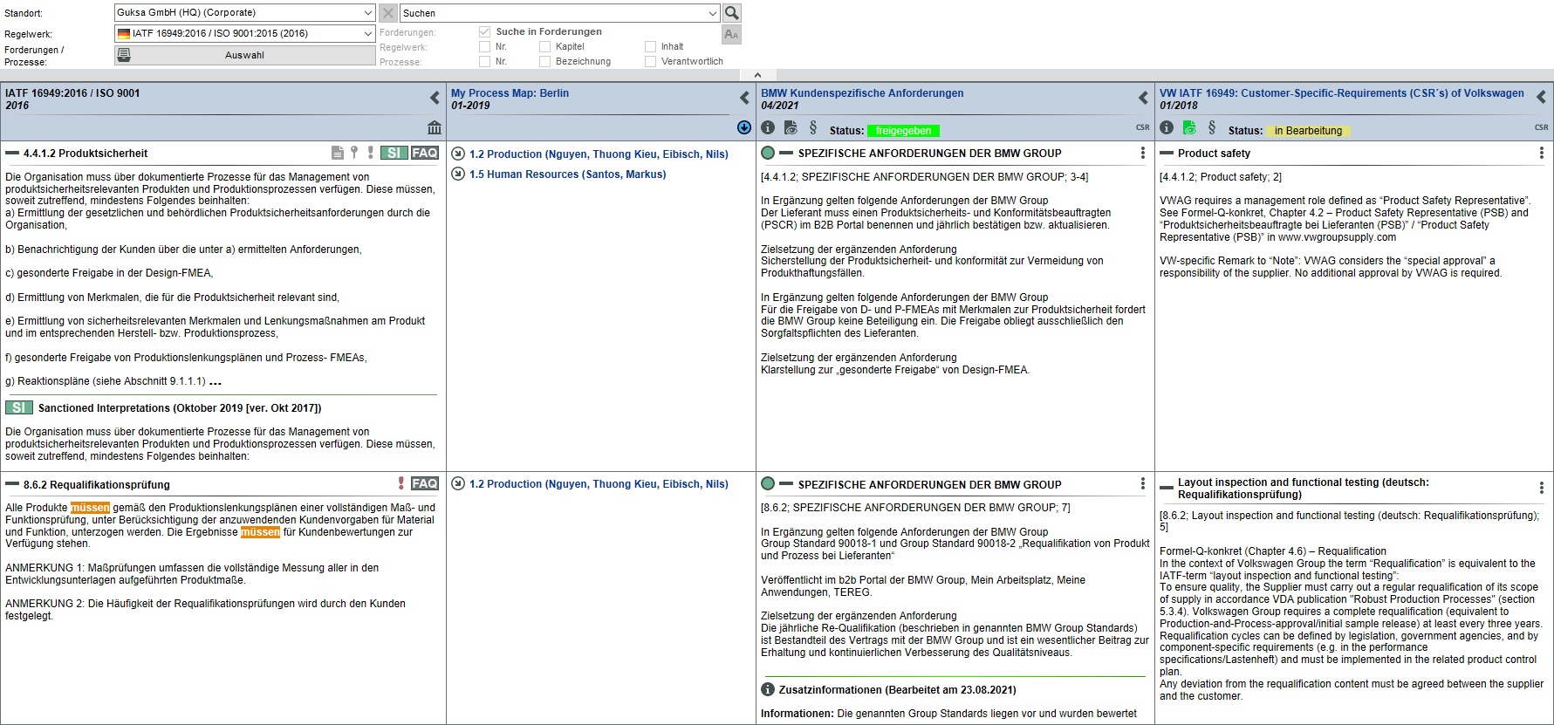This screenshot has height=725, width=1554.
Task: Collapse the filter panel with the up chevron
Action: (757, 75)
